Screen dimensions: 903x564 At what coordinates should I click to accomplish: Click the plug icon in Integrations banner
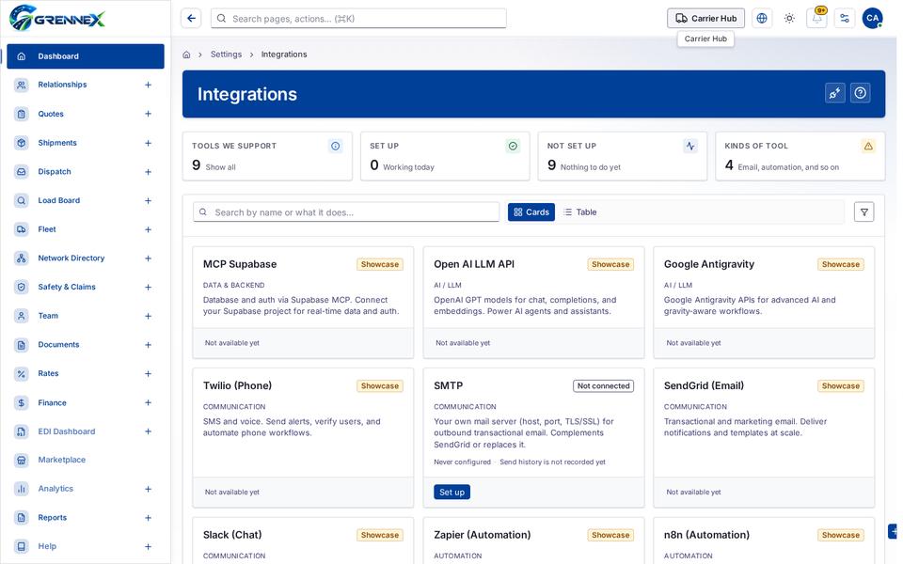click(834, 93)
